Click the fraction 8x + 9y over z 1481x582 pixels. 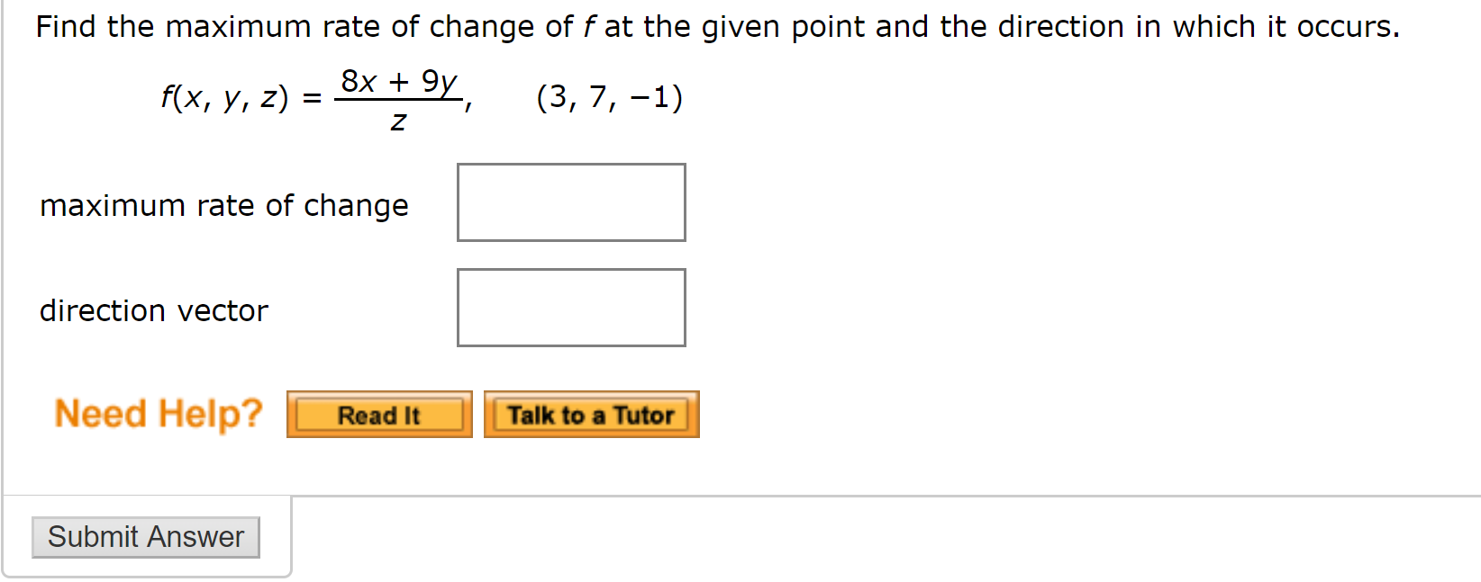pos(400,97)
